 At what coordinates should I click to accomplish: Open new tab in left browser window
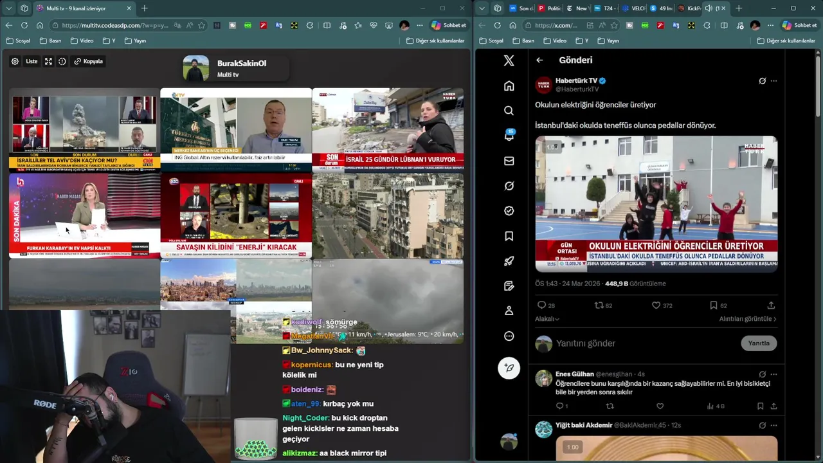(x=144, y=8)
